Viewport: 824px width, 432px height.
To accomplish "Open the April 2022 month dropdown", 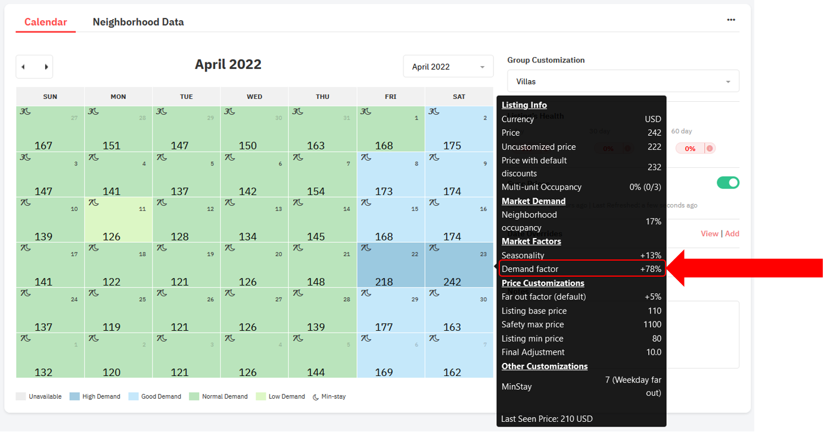I will click(x=448, y=67).
